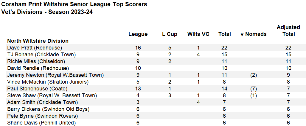The width and height of the screenshot is (306, 126).
Task: Select the Adjusted Total column header
Action: click(x=288, y=31)
